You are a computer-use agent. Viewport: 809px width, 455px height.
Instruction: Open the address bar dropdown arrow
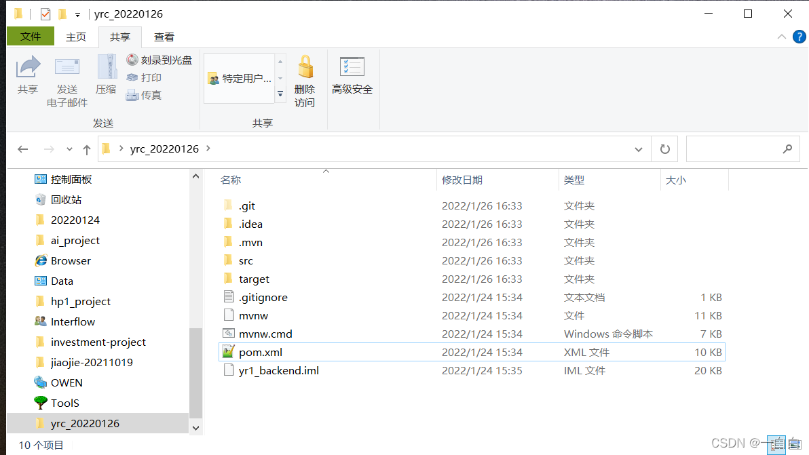click(638, 149)
